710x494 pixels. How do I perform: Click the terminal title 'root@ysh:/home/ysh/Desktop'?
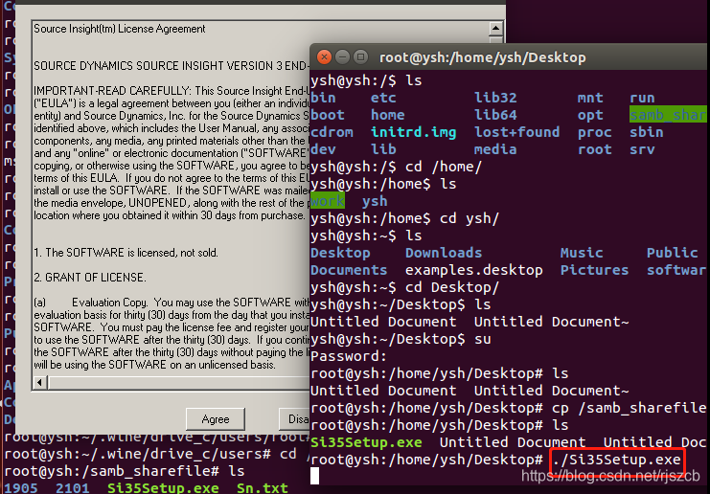[x=483, y=57]
